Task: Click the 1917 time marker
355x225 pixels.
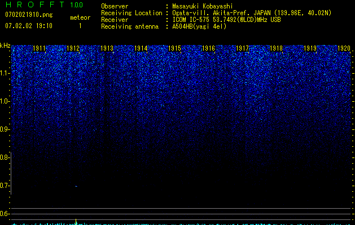Action: tap(242, 48)
